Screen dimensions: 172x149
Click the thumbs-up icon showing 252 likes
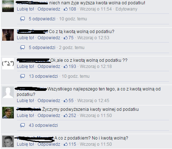click(66, 116)
